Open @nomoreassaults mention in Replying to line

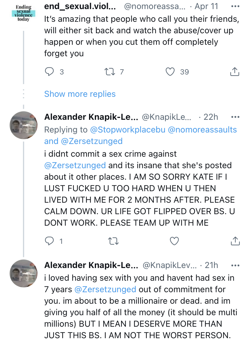pos(202,130)
